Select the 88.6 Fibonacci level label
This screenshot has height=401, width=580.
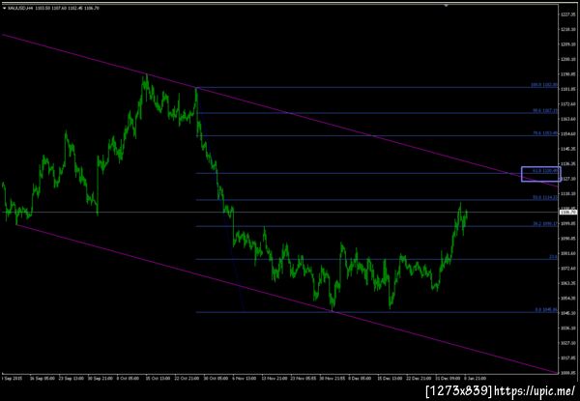pos(544,110)
